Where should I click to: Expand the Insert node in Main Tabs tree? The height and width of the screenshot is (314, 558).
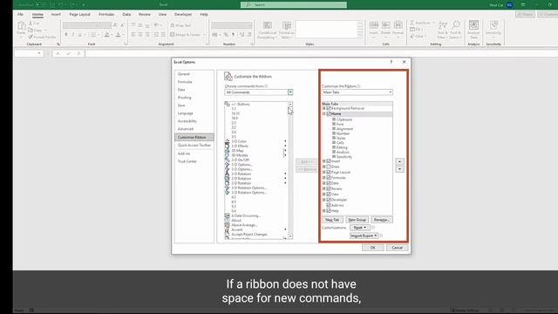point(323,160)
